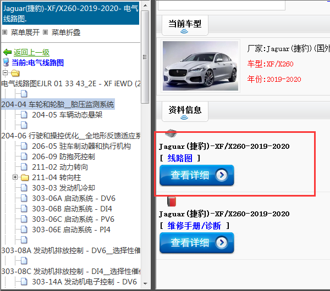
Task: Click the scroll up arrow of tree panel
Action: 145,5
